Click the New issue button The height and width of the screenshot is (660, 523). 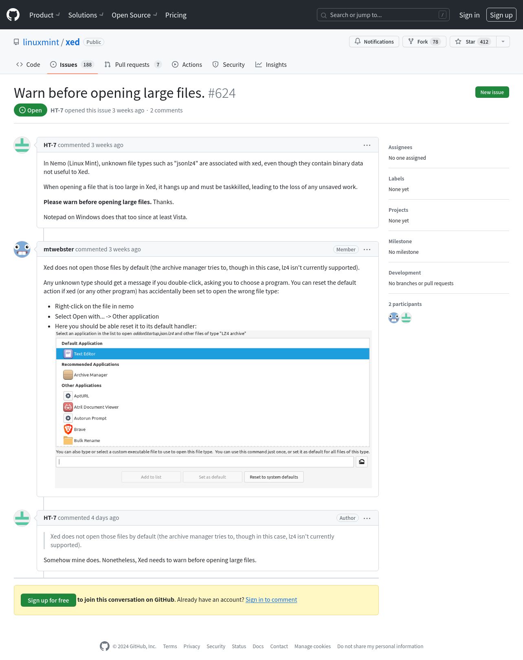(x=492, y=92)
